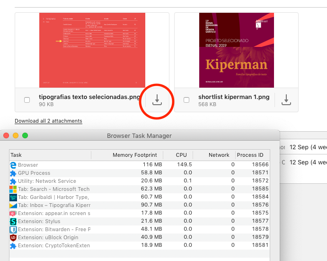
Task: Select the Bitwarden shield icon
Action: point(13,229)
